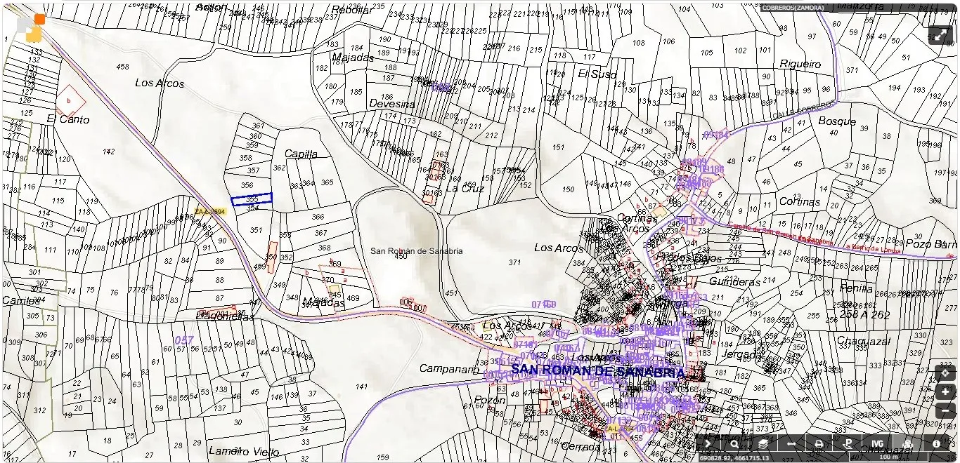Screen dimensions: 960x463
Task: Click the purple 057 polygon label
Action: [x=183, y=340]
